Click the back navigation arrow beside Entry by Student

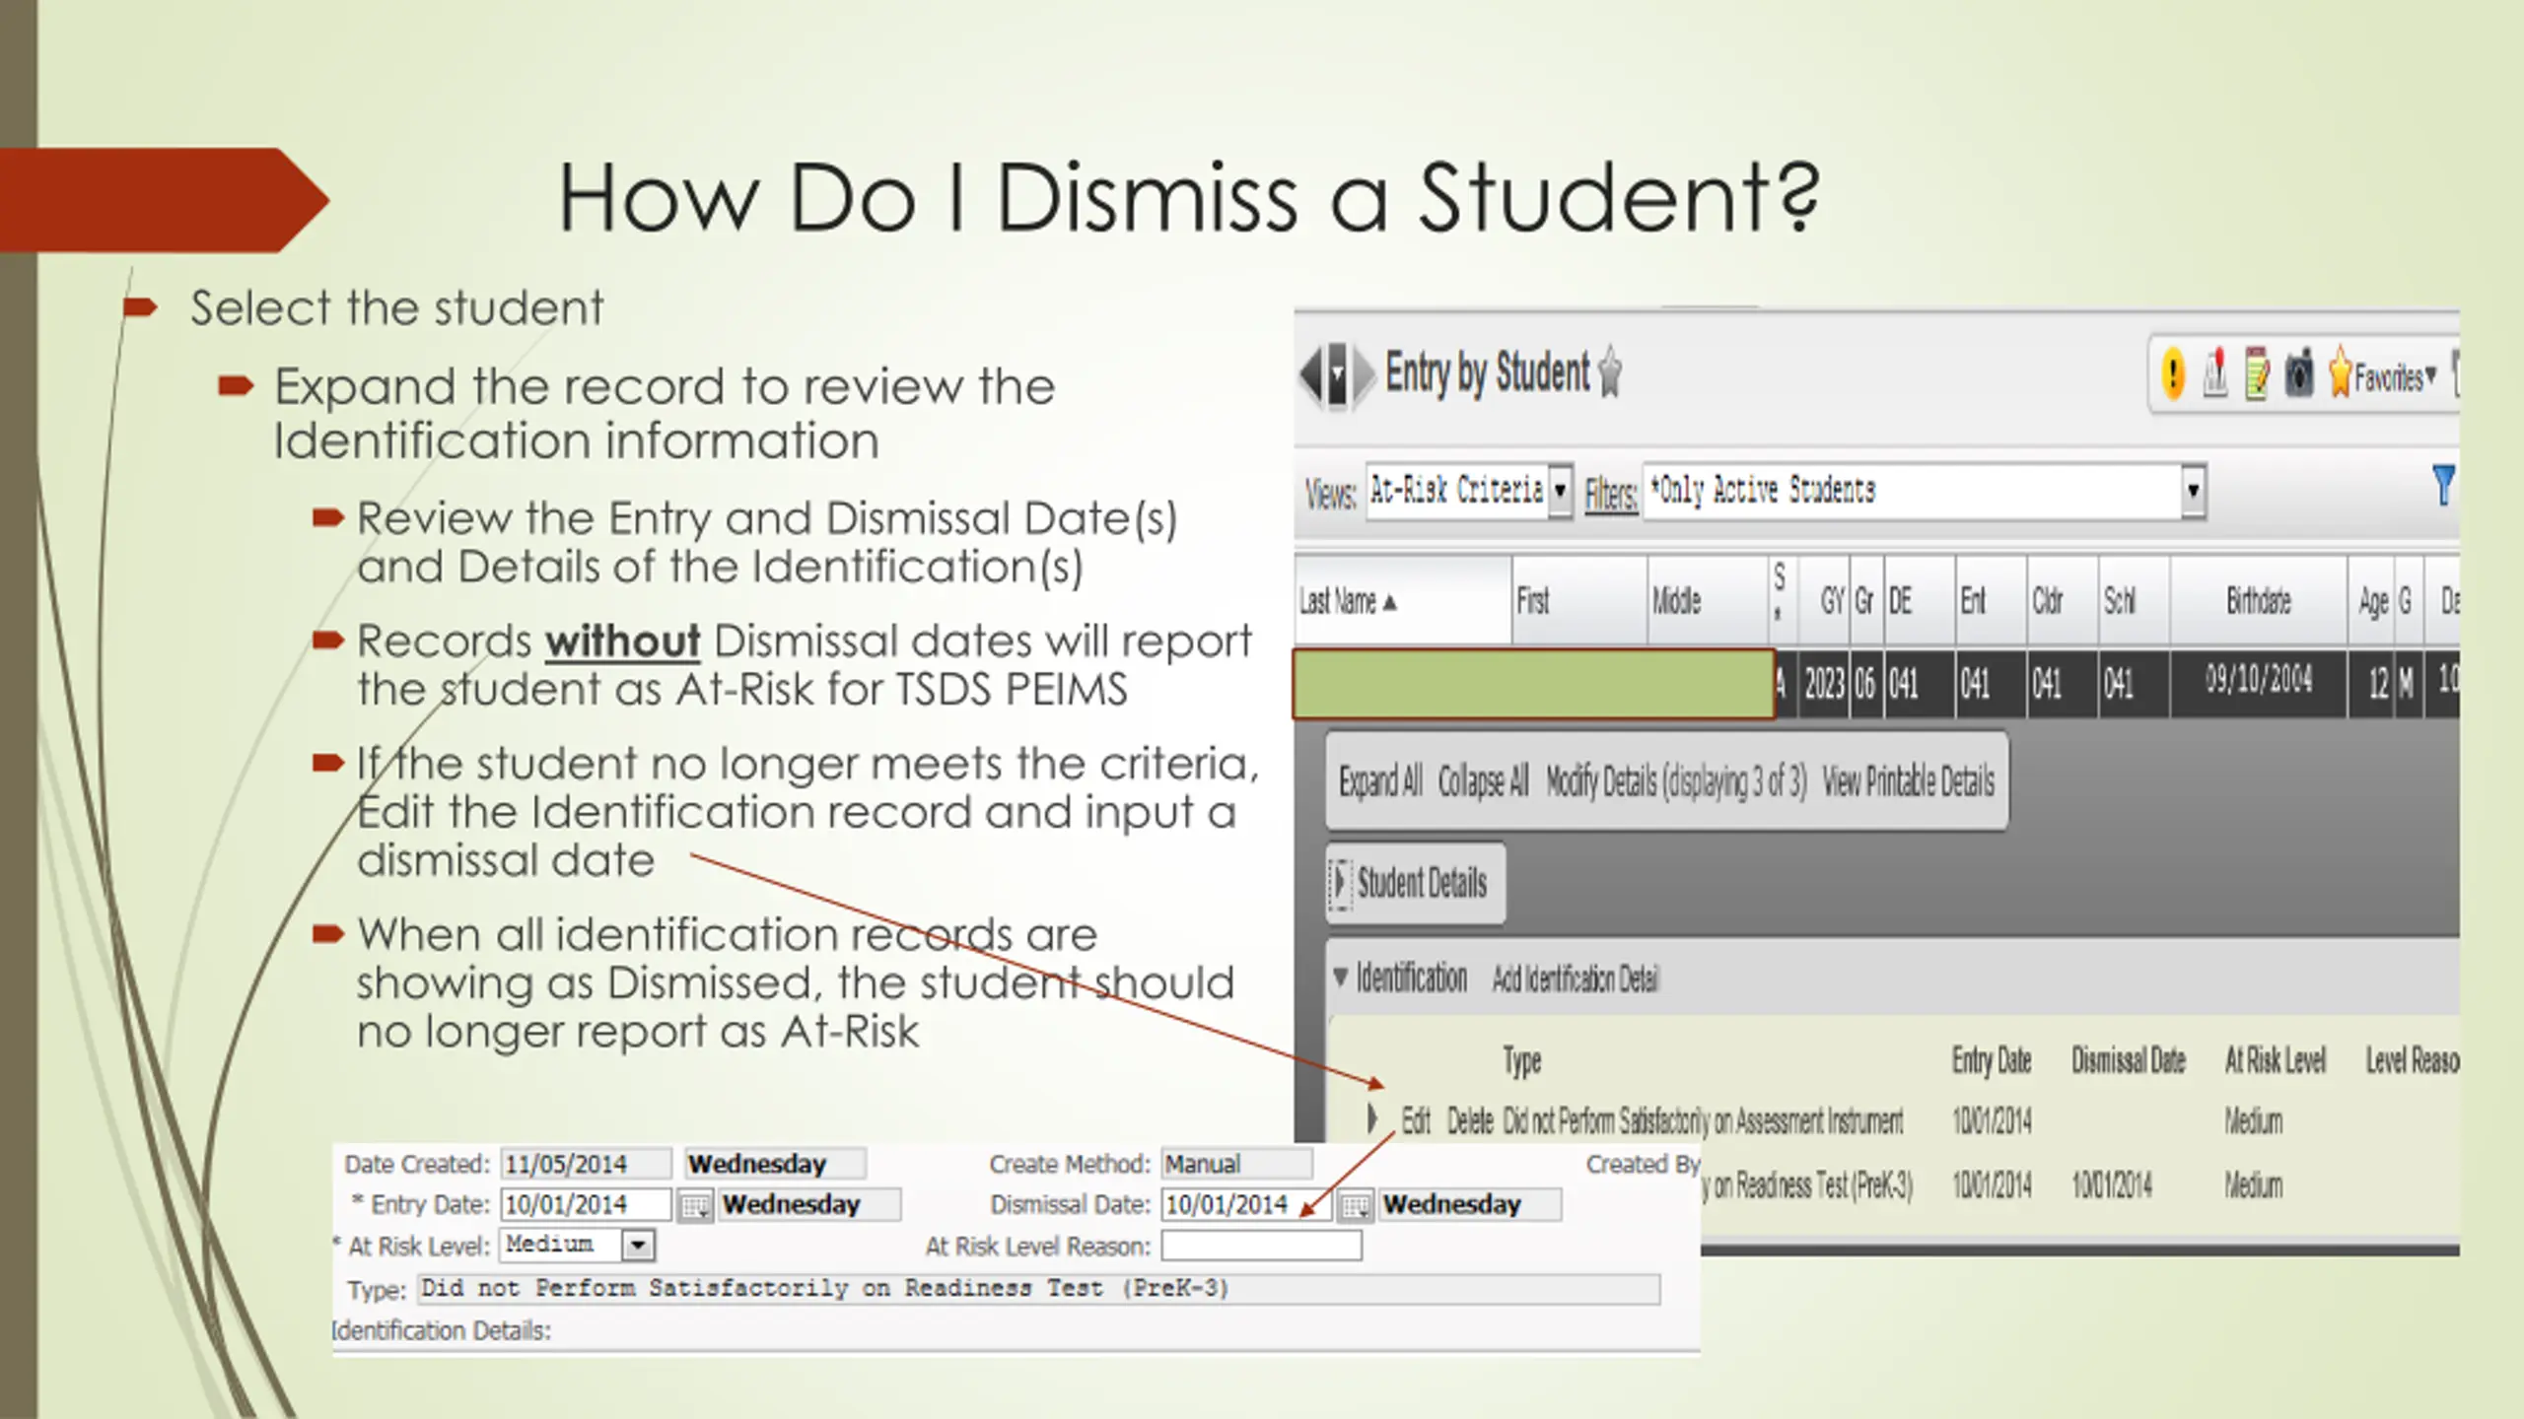pos(1310,374)
